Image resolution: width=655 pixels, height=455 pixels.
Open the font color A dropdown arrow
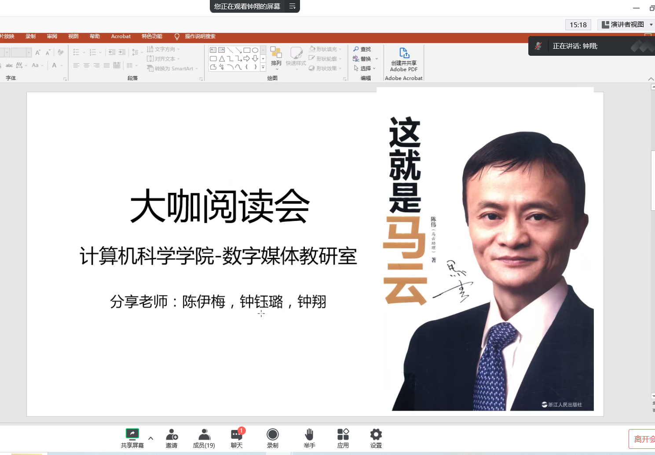pos(62,65)
